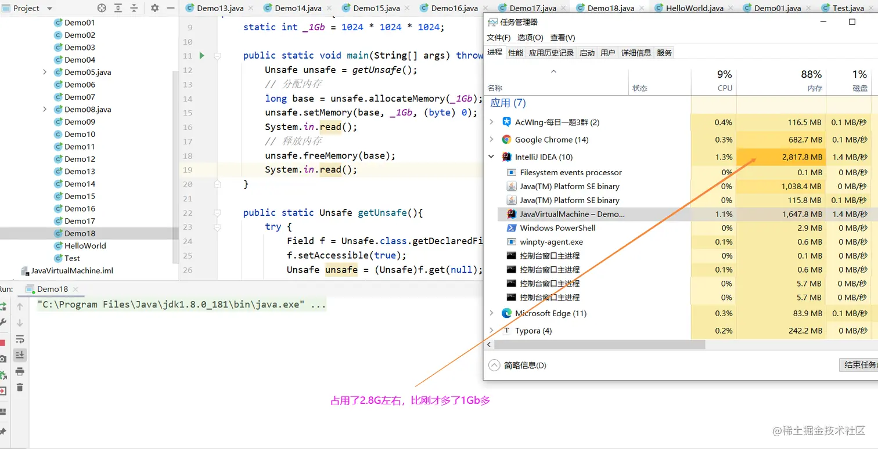The image size is (878, 449).
Task: Open 选项(O) menu in Task Manager
Action: point(530,37)
